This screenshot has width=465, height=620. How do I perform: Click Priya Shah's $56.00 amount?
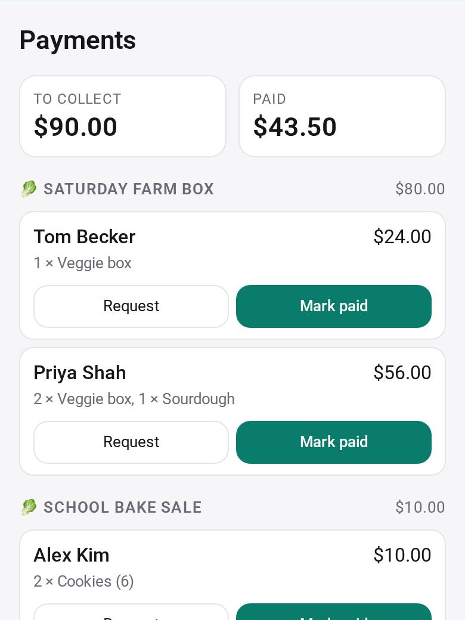point(402,373)
